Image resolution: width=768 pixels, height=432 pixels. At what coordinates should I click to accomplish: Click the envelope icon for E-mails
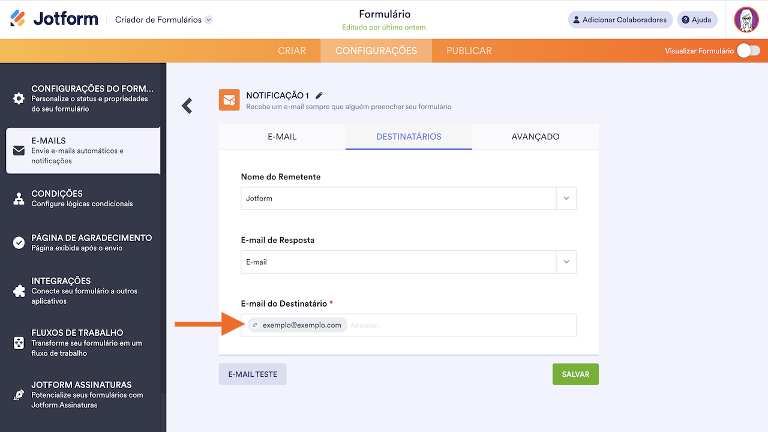(19, 151)
